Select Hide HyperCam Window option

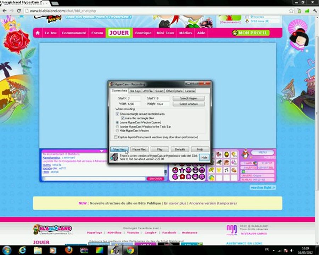[117, 131]
